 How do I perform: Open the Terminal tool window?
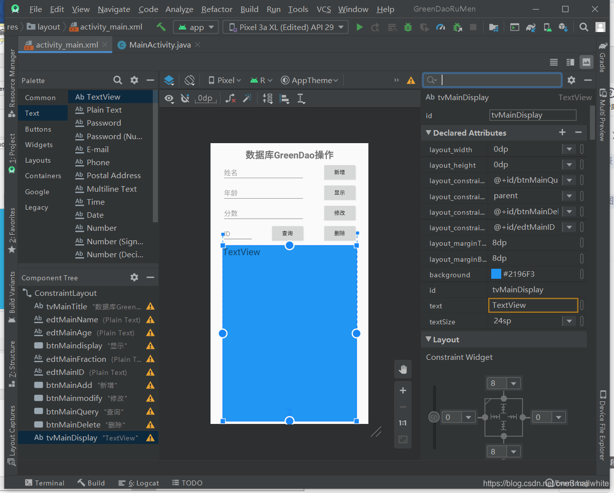pos(45,483)
